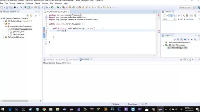Screen dimensions: 200x112
Task: Click the Open Type toolbar icon
Action: pyautogui.click(x=79, y=7)
